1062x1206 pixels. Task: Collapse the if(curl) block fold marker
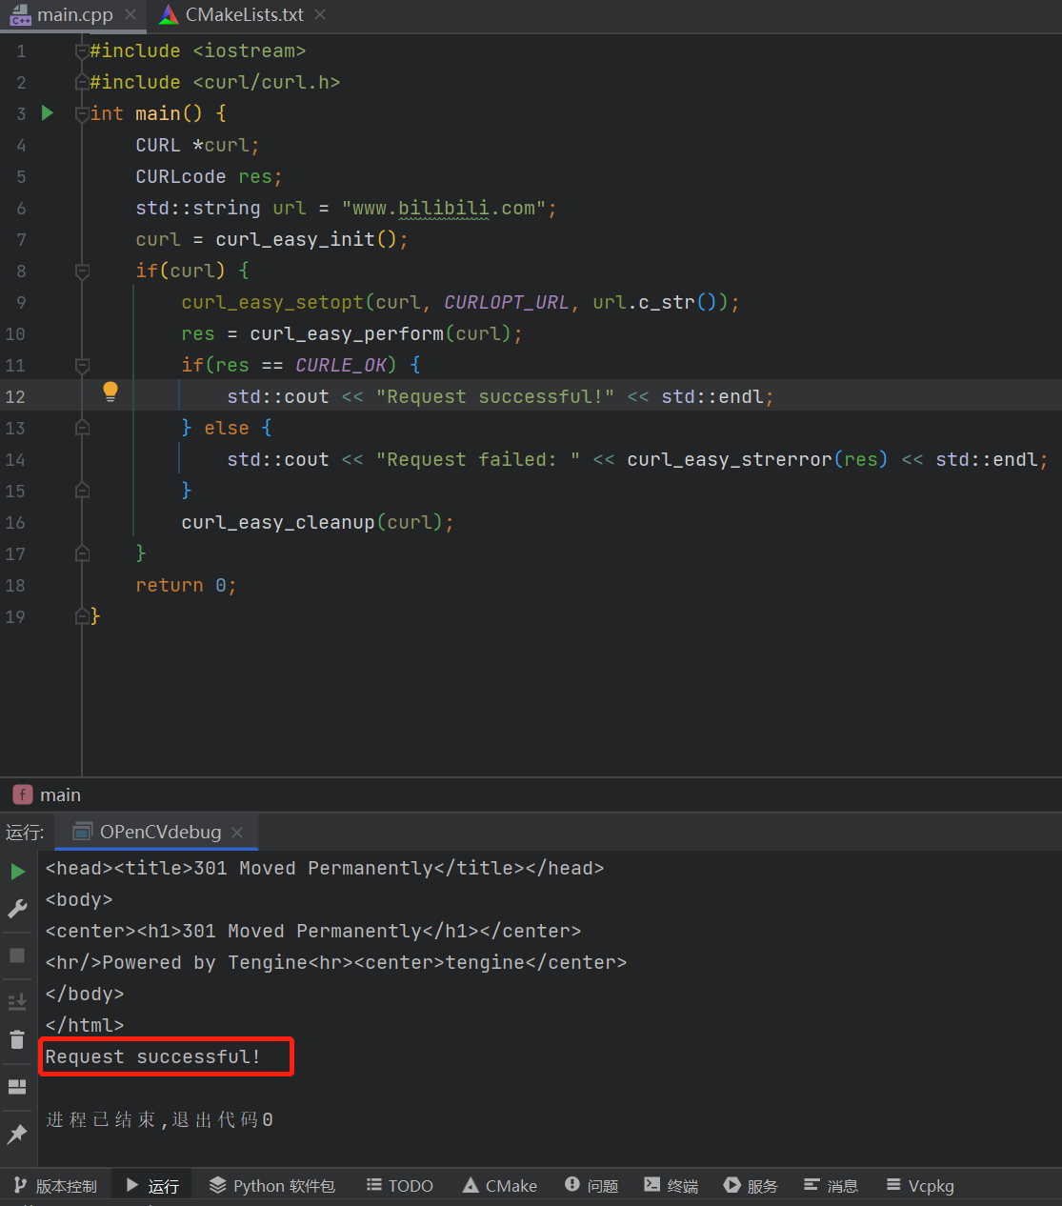click(x=83, y=271)
